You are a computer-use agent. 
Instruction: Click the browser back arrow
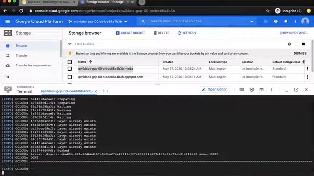(x=5, y=11)
